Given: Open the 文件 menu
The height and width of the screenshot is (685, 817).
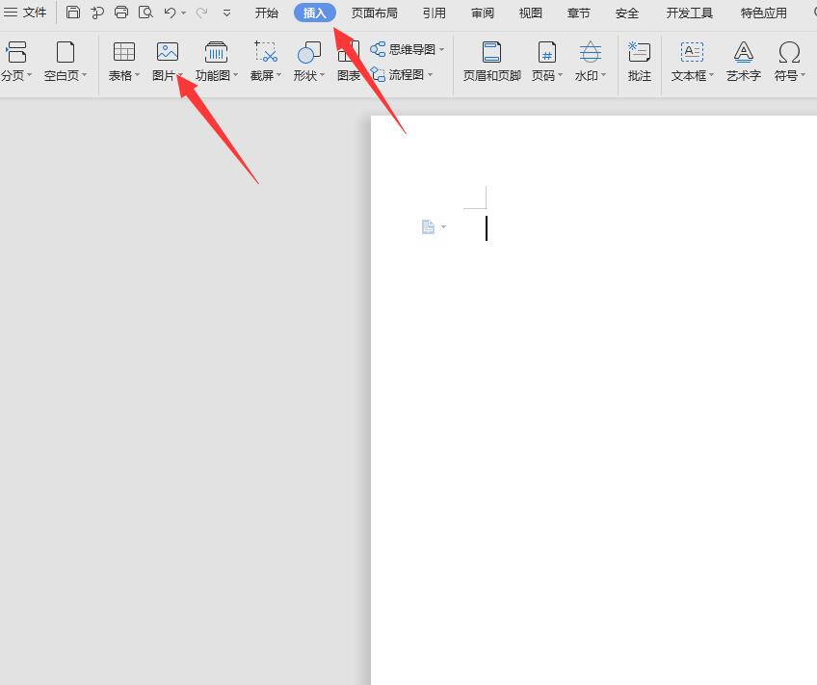Looking at the screenshot, I should (24, 12).
